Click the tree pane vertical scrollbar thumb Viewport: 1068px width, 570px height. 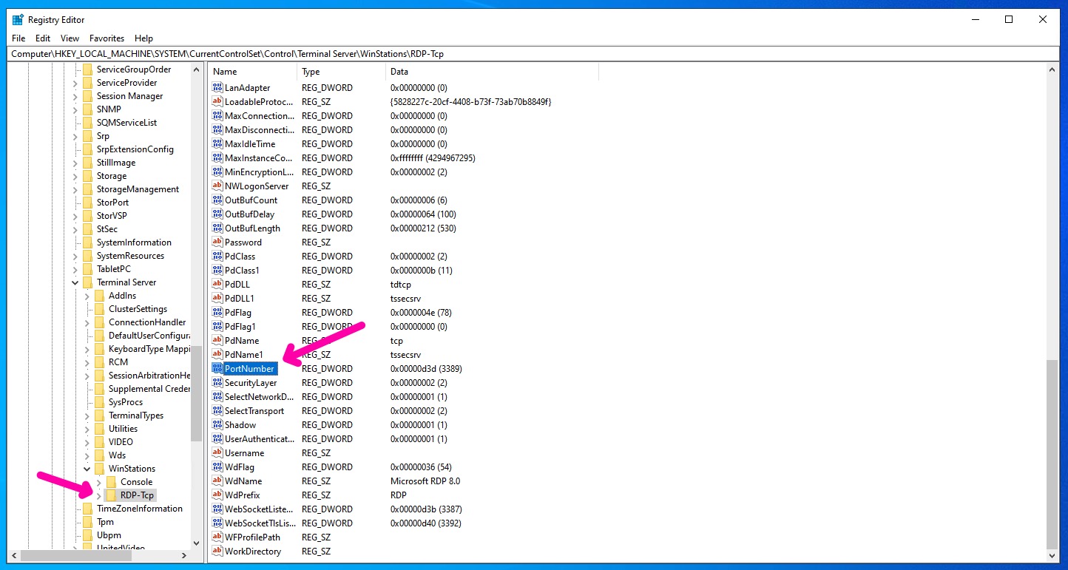point(196,392)
